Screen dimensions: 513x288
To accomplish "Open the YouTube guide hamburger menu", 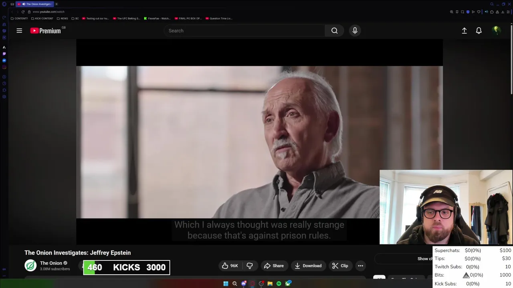I will click(19, 30).
